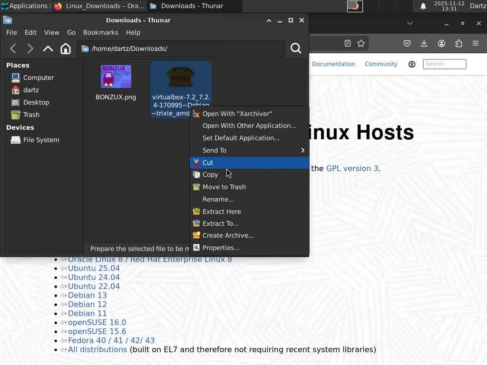Expand Firefox tab list chevron
Screen dimensions: 487x365
click(x=409, y=24)
